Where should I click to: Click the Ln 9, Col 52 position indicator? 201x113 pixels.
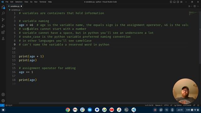point(149,105)
